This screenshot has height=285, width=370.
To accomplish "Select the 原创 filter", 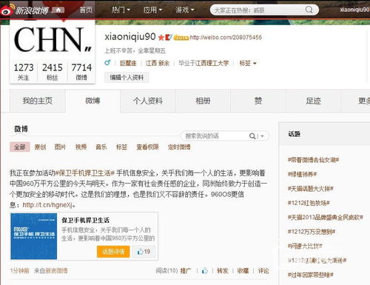I will [x=40, y=147].
